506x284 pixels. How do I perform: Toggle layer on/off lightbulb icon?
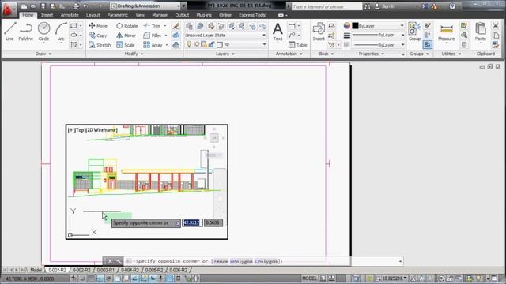(x=189, y=44)
